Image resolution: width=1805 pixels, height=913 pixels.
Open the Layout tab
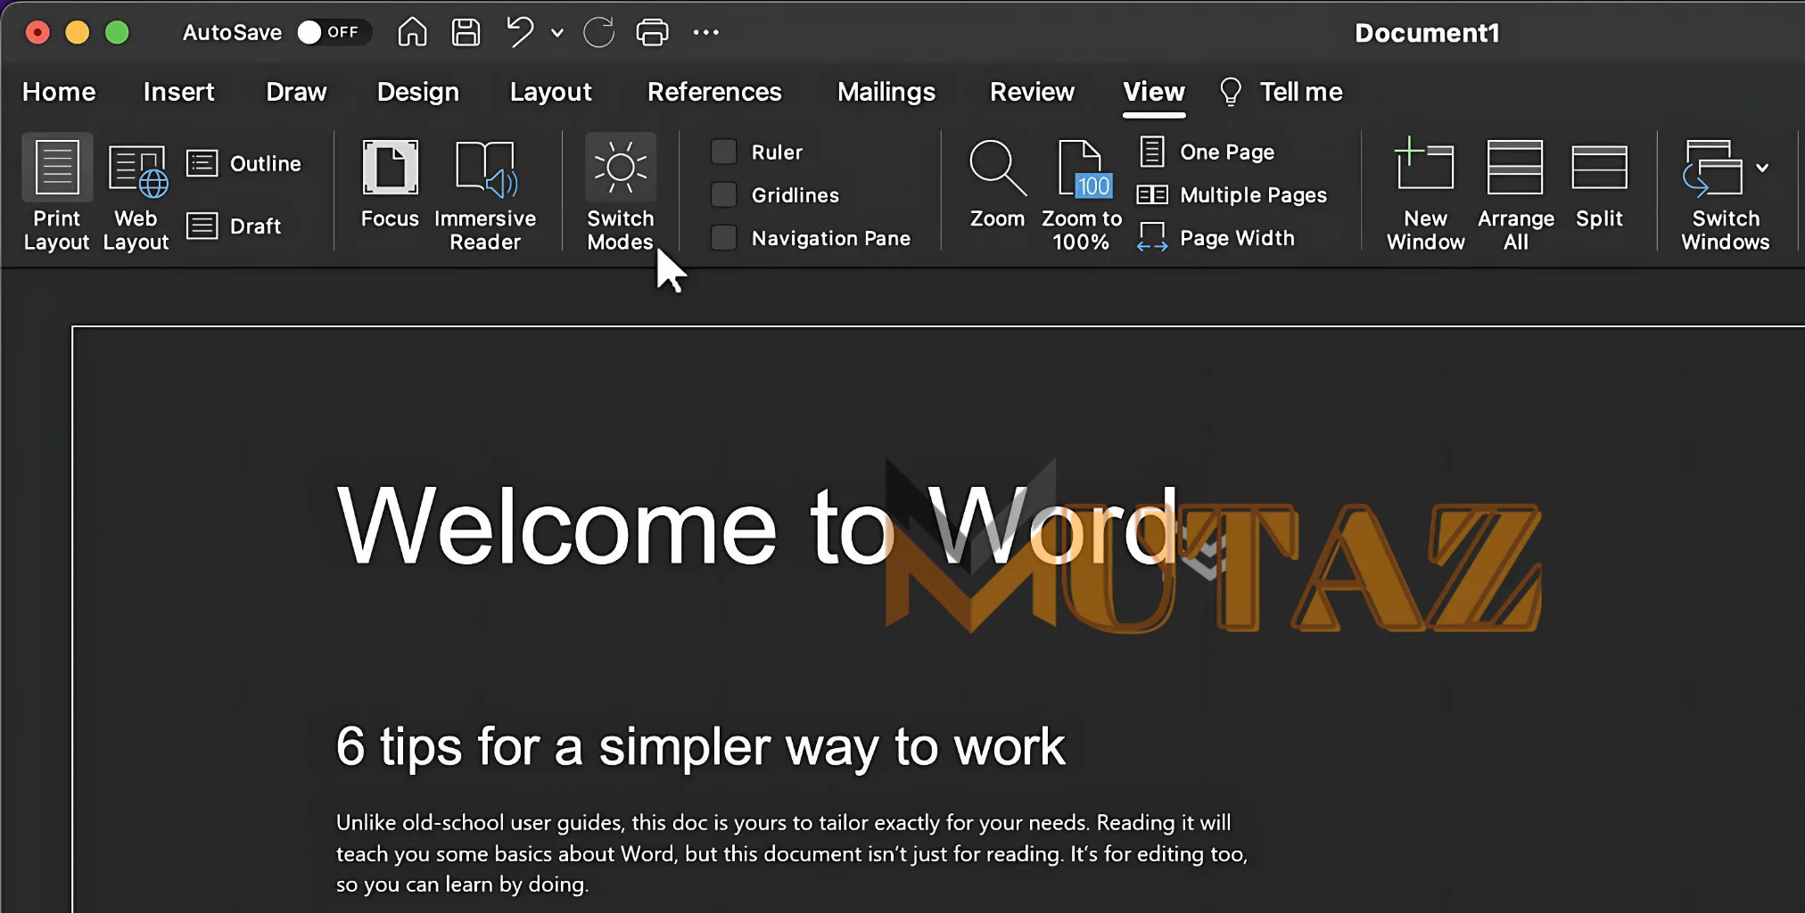tap(550, 92)
